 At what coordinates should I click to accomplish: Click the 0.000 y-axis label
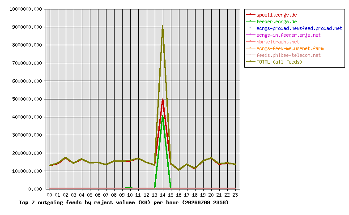click(35, 189)
